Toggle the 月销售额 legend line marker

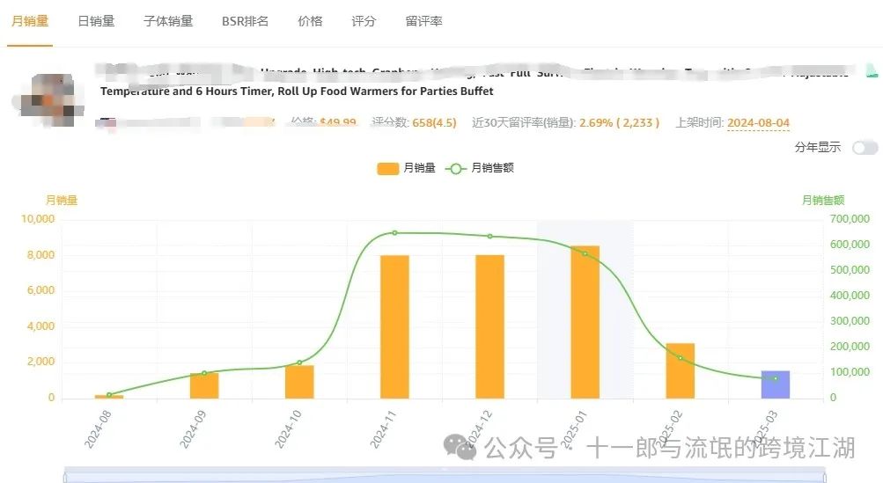455,168
